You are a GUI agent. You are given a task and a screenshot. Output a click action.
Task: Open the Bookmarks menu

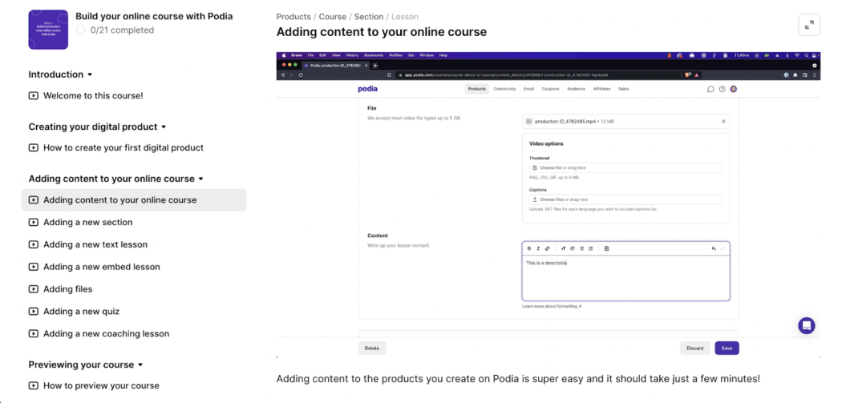coord(374,55)
